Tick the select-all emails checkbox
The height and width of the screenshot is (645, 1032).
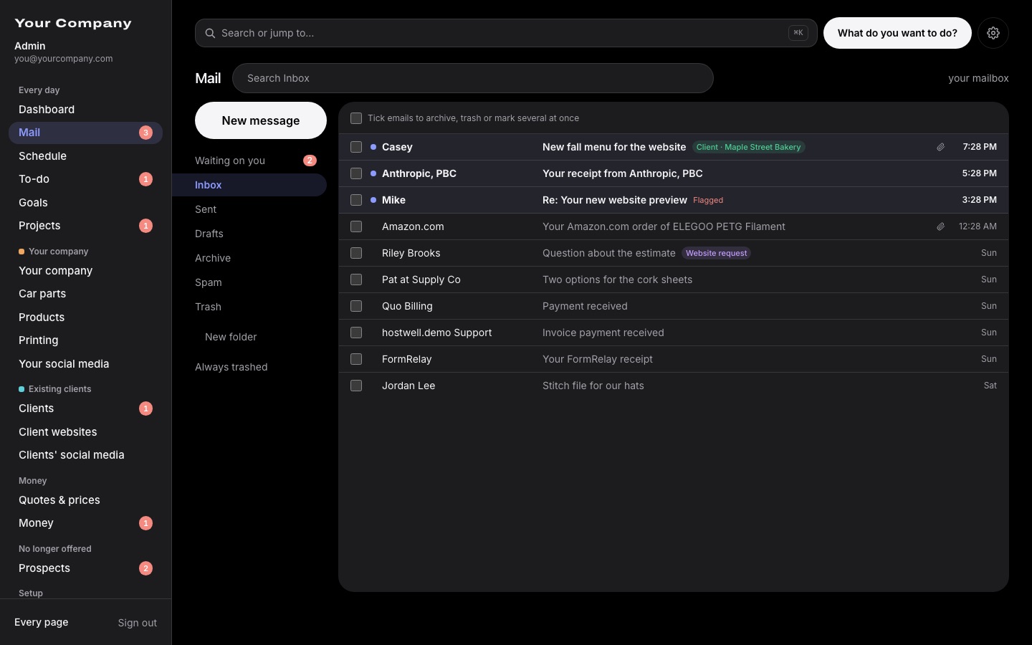click(x=356, y=118)
